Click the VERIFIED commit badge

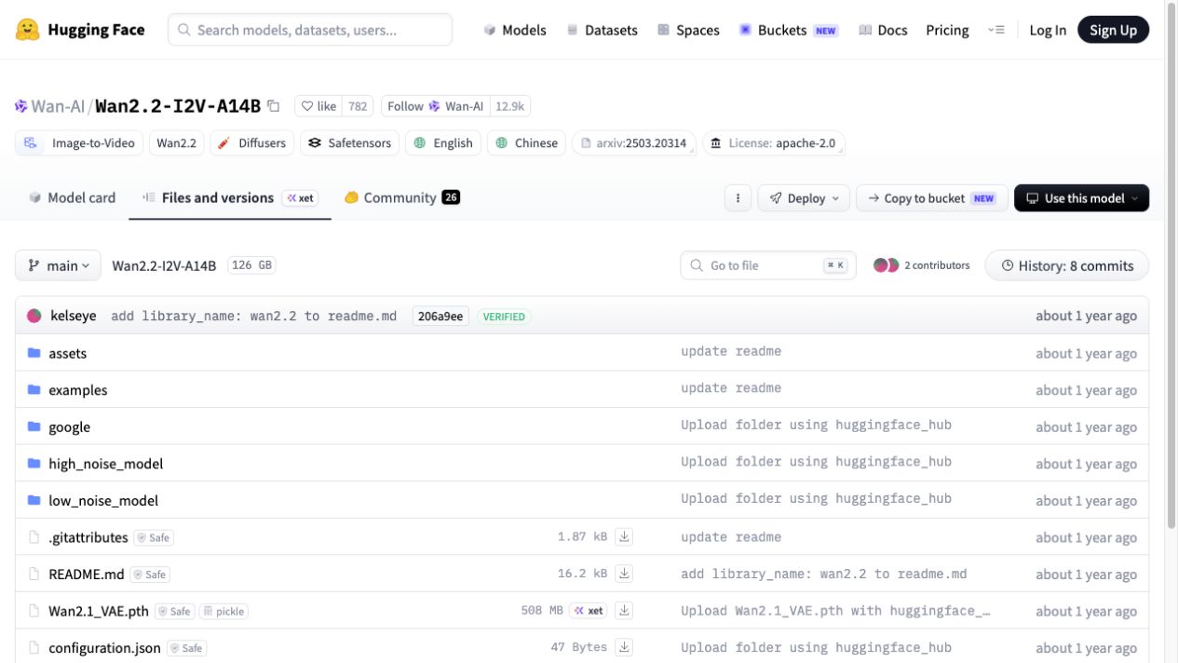click(504, 317)
